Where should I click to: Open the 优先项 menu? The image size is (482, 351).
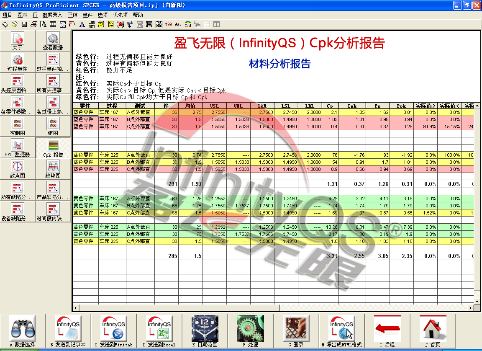(x=120, y=15)
